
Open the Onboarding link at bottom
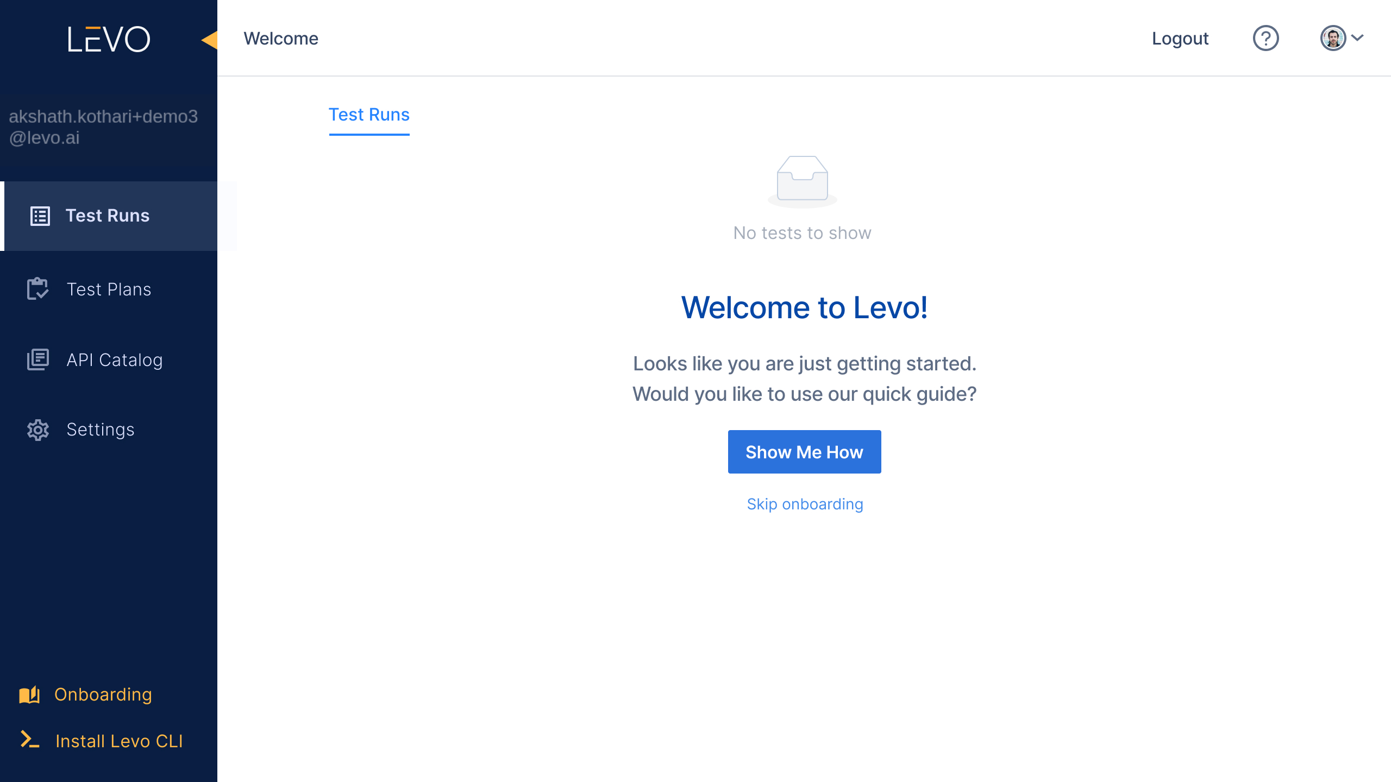coord(103,695)
